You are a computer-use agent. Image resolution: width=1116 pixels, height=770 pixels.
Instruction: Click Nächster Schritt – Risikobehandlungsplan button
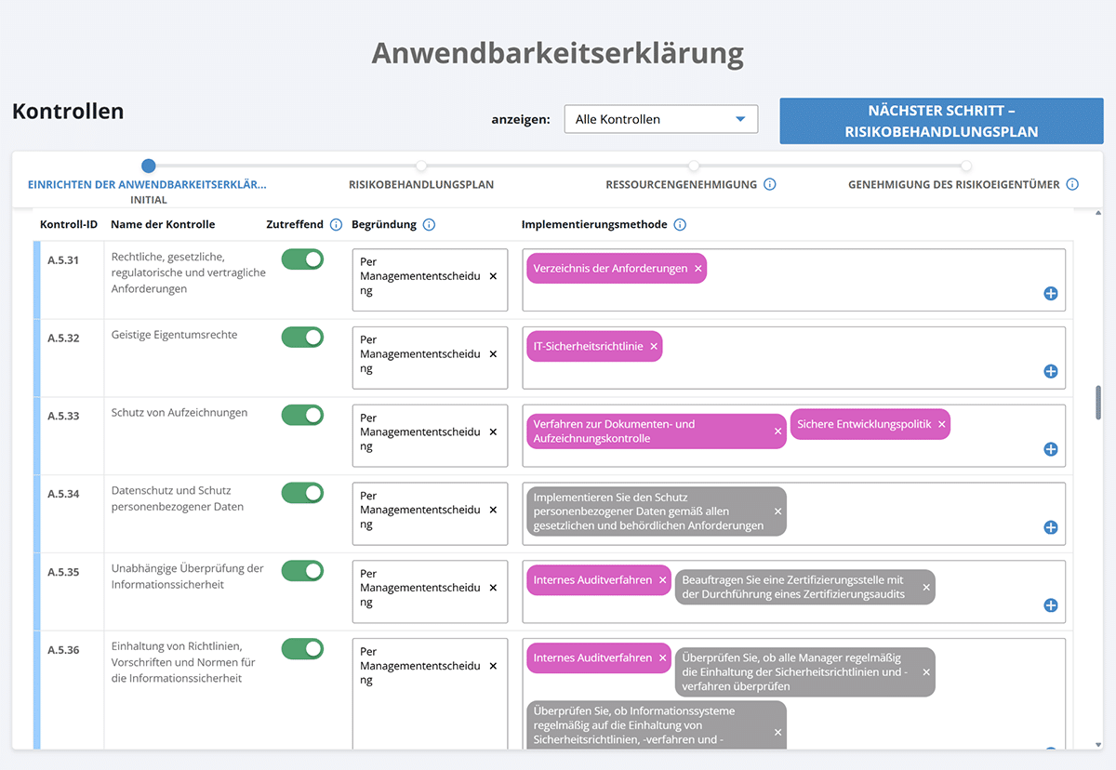coord(941,121)
